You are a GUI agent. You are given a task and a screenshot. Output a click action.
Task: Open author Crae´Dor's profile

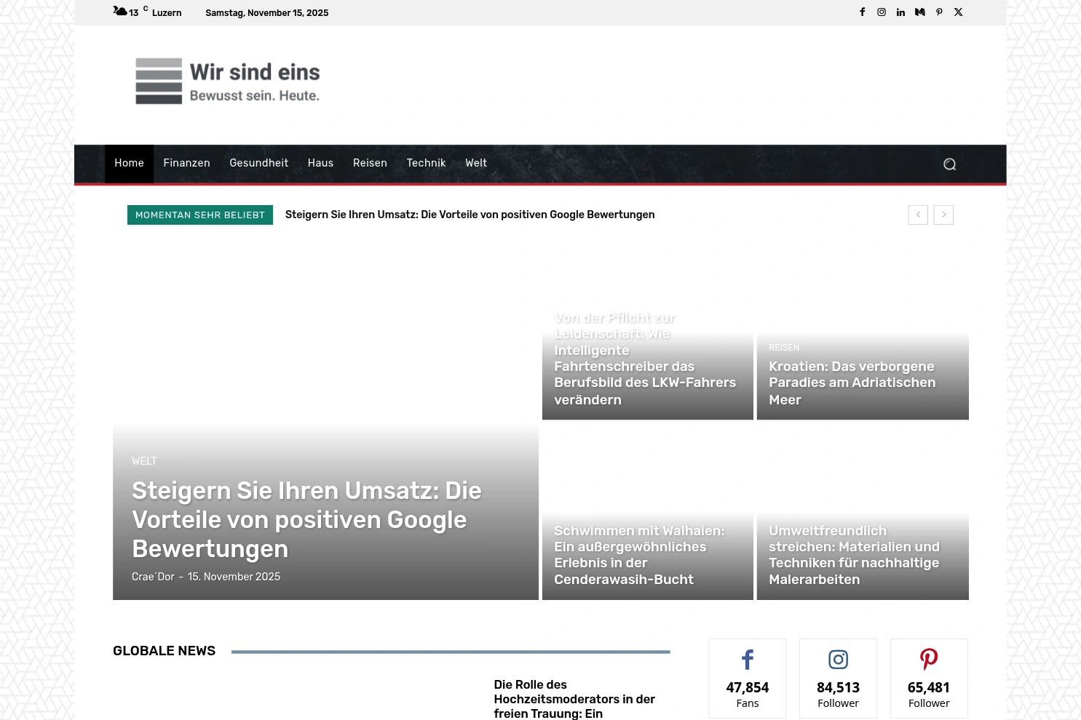click(x=153, y=576)
